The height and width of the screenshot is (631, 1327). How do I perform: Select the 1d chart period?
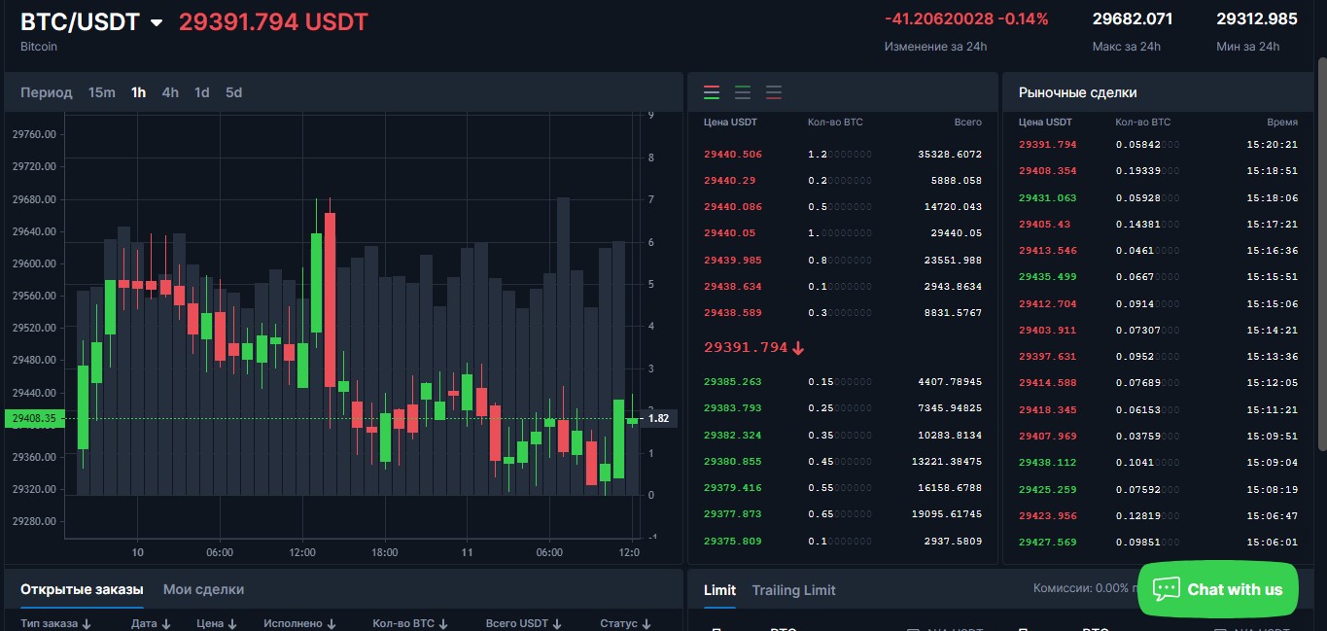tap(201, 92)
